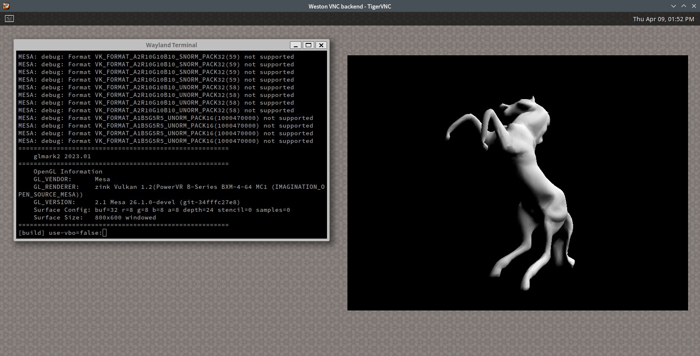The width and height of the screenshot is (700, 356).
Task: Minimize the TigerVNC viewer window
Action: click(x=674, y=6)
